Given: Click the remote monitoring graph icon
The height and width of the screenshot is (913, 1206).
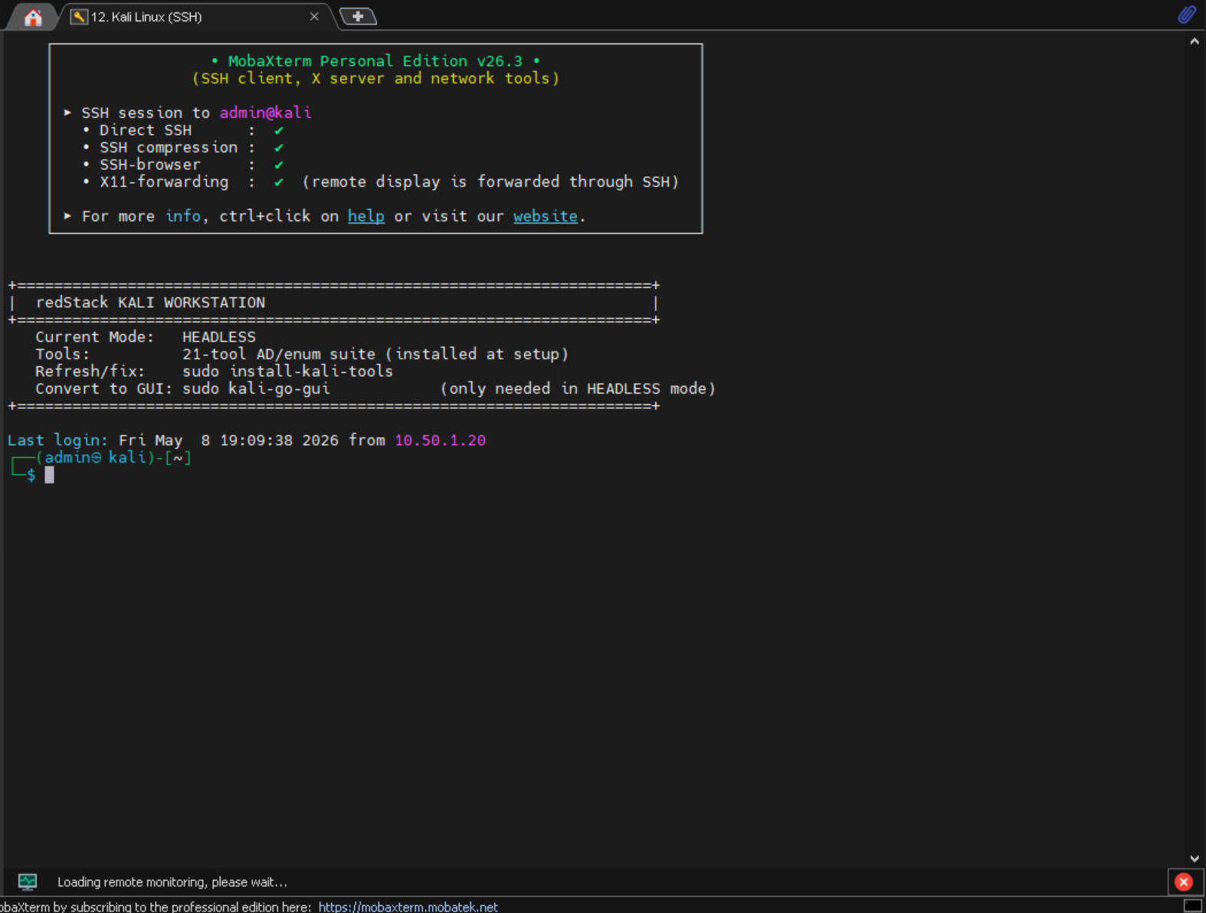Looking at the screenshot, I should (x=28, y=882).
